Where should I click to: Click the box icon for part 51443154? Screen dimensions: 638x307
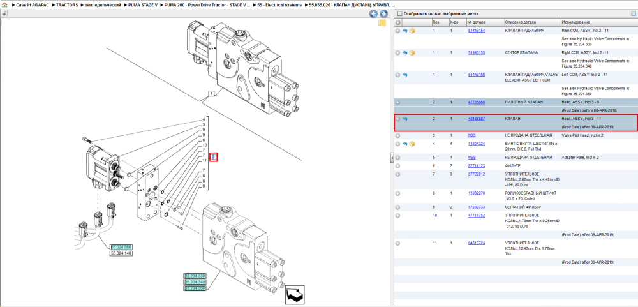[x=412, y=31]
